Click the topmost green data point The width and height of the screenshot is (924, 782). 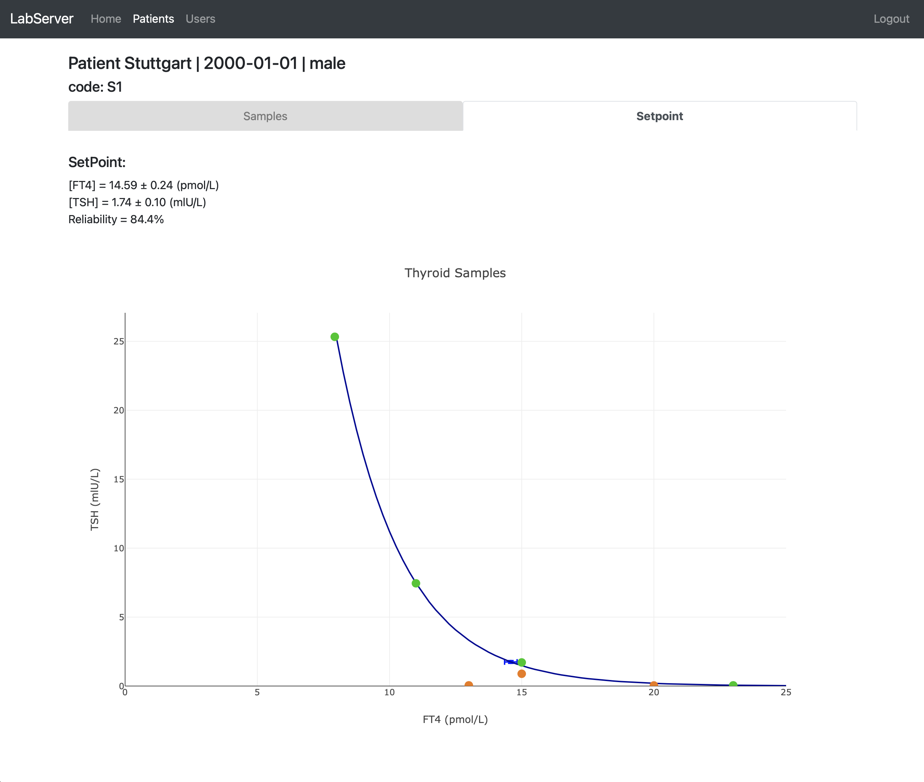pos(334,337)
